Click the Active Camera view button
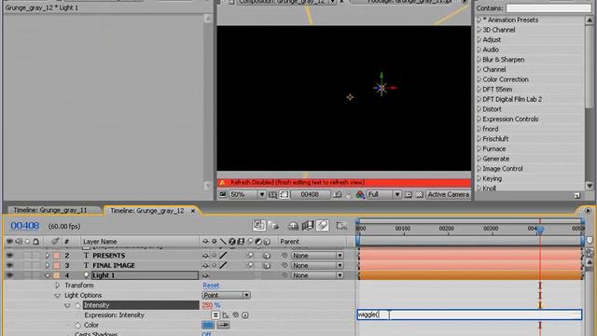 coord(448,195)
